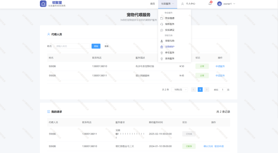Click the 我的请求 section list icon

click(x=49, y=112)
